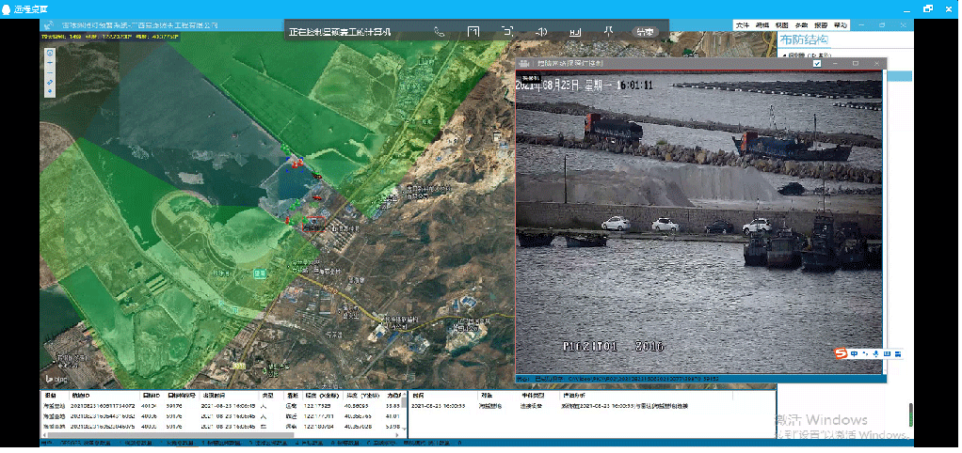Expand the first tree node under 布防结构
This screenshot has width=962, height=453.
(785, 56)
